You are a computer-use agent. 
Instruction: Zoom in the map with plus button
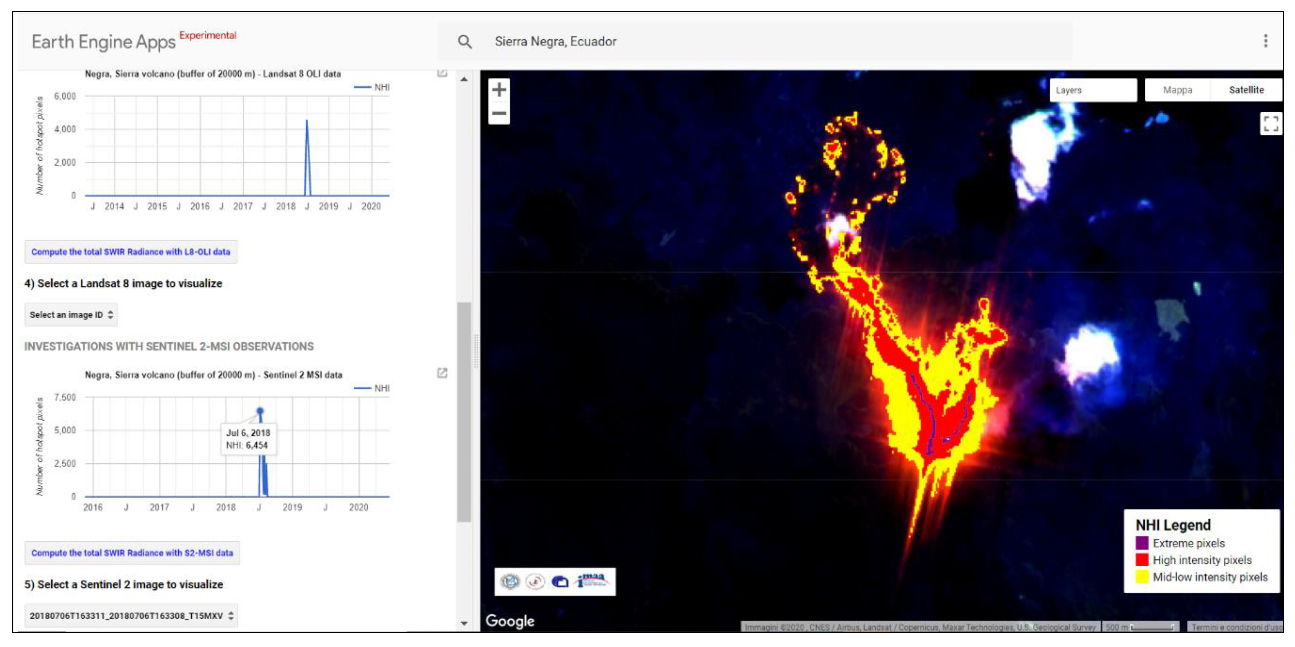[499, 90]
